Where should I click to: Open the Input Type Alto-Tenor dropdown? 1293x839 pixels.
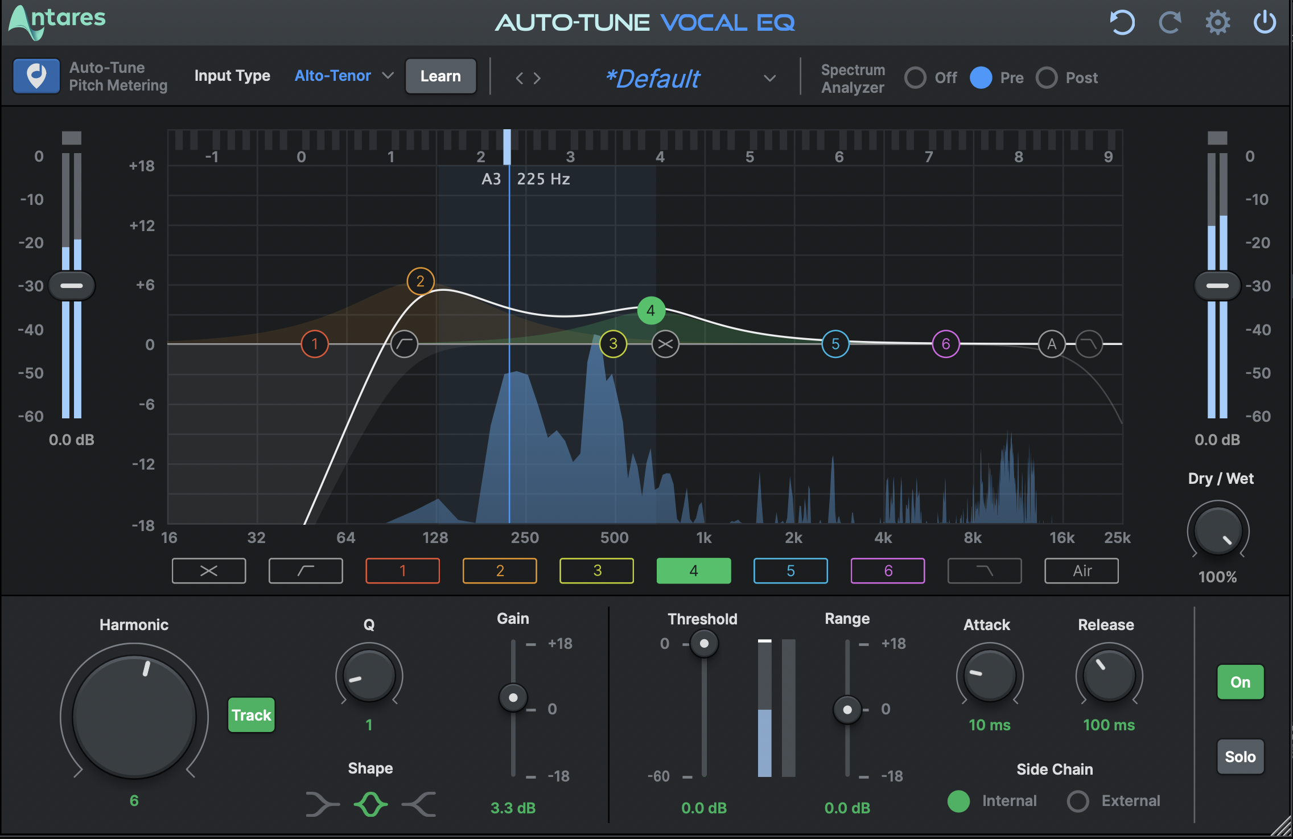click(x=341, y=76)
